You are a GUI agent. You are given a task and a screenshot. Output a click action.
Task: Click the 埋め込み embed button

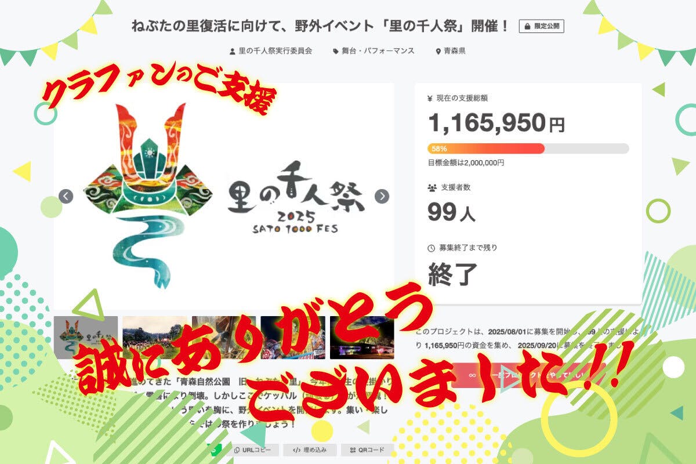point(310,449)
